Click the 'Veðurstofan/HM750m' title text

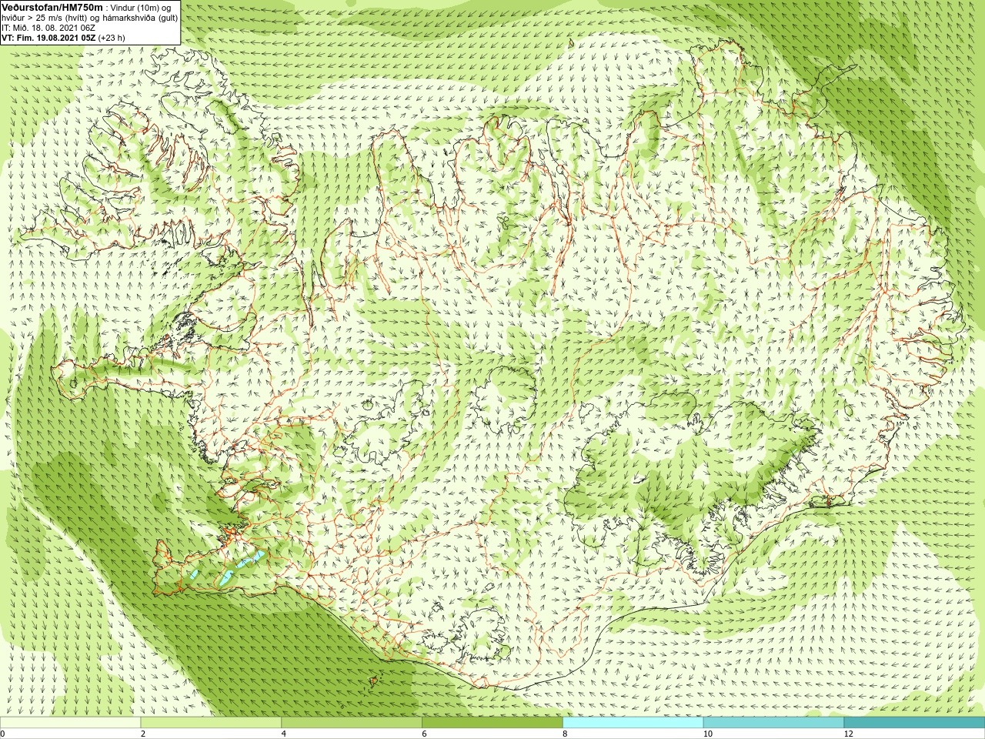point(52,7)
